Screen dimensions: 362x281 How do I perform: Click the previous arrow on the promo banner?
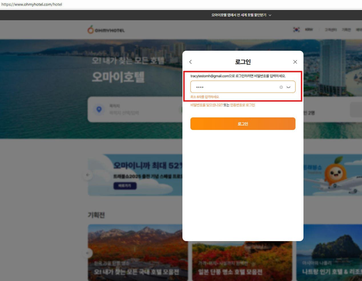tap(88, 175)
